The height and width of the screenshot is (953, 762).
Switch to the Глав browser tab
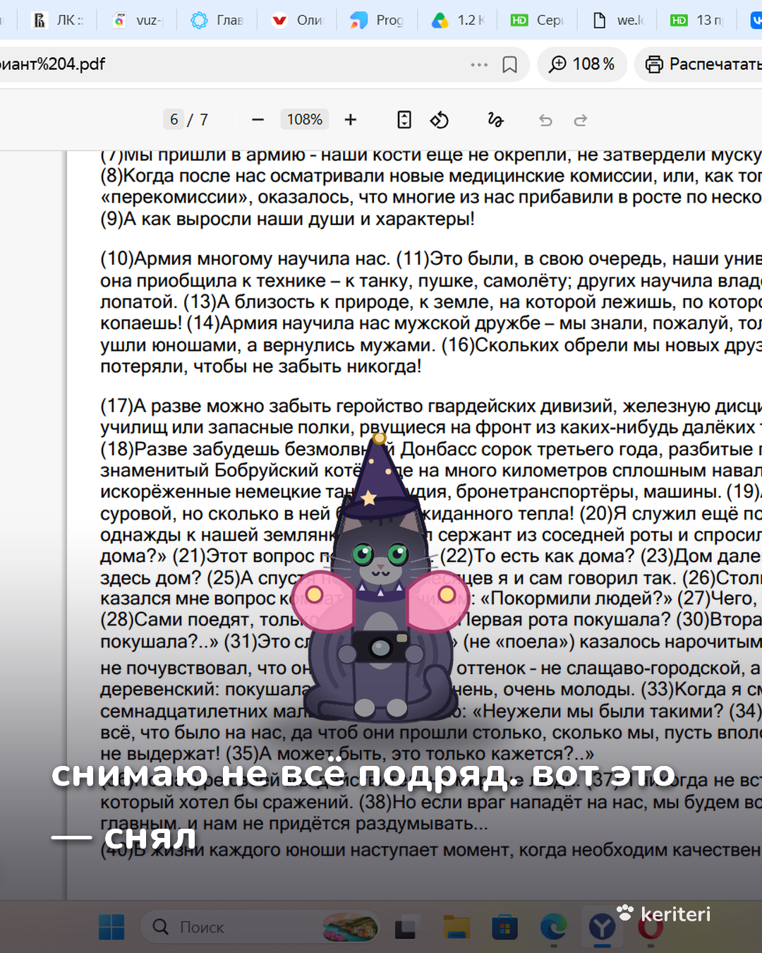(217, 20)
